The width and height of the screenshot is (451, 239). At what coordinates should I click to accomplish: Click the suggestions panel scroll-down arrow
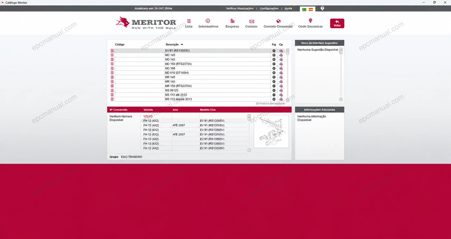(x=341, y=100)
